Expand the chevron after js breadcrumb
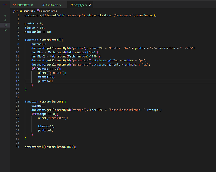The width and height of the screenshot is (216, 172). 17,11
